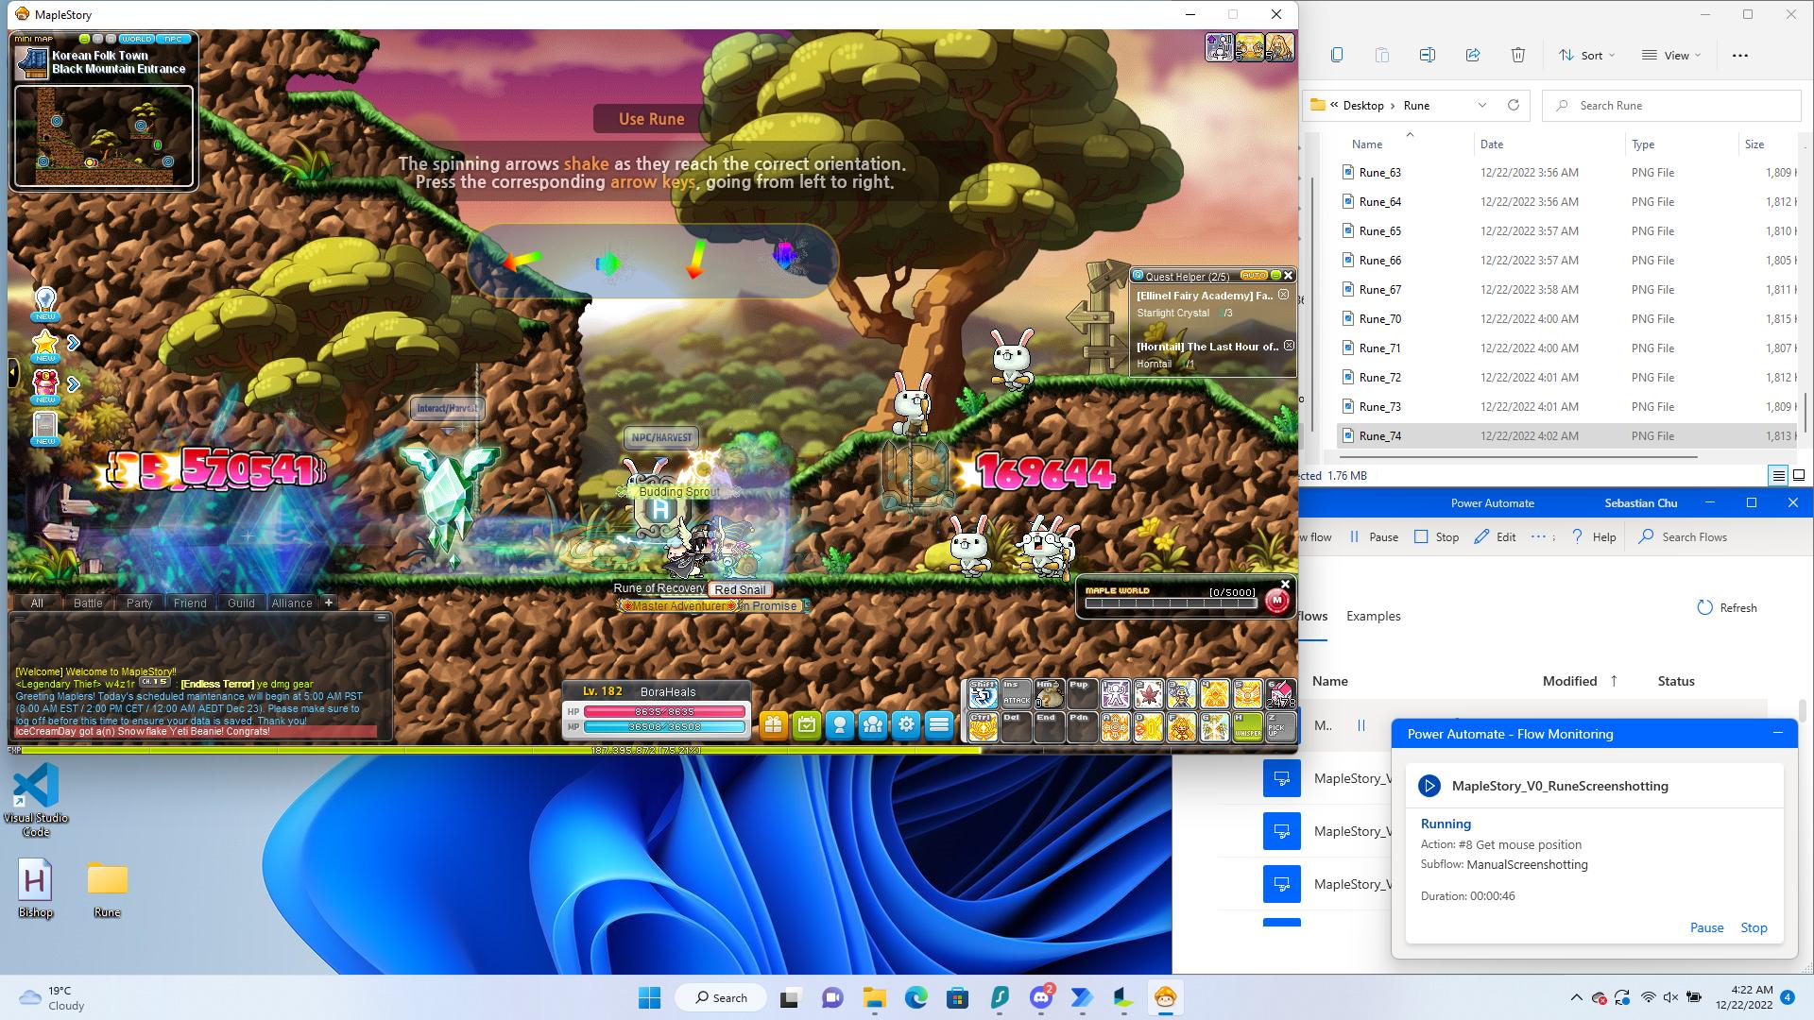Click the Maple World progress bar
The height and width of the screenshot is (1020, 1814).
pyautogui.click(x=1171, y=603)
